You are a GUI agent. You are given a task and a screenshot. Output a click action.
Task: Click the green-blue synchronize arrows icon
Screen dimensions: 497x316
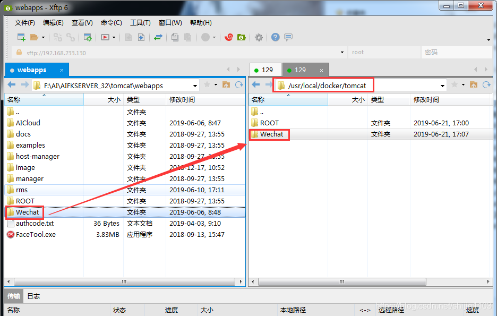click(158, 37)
